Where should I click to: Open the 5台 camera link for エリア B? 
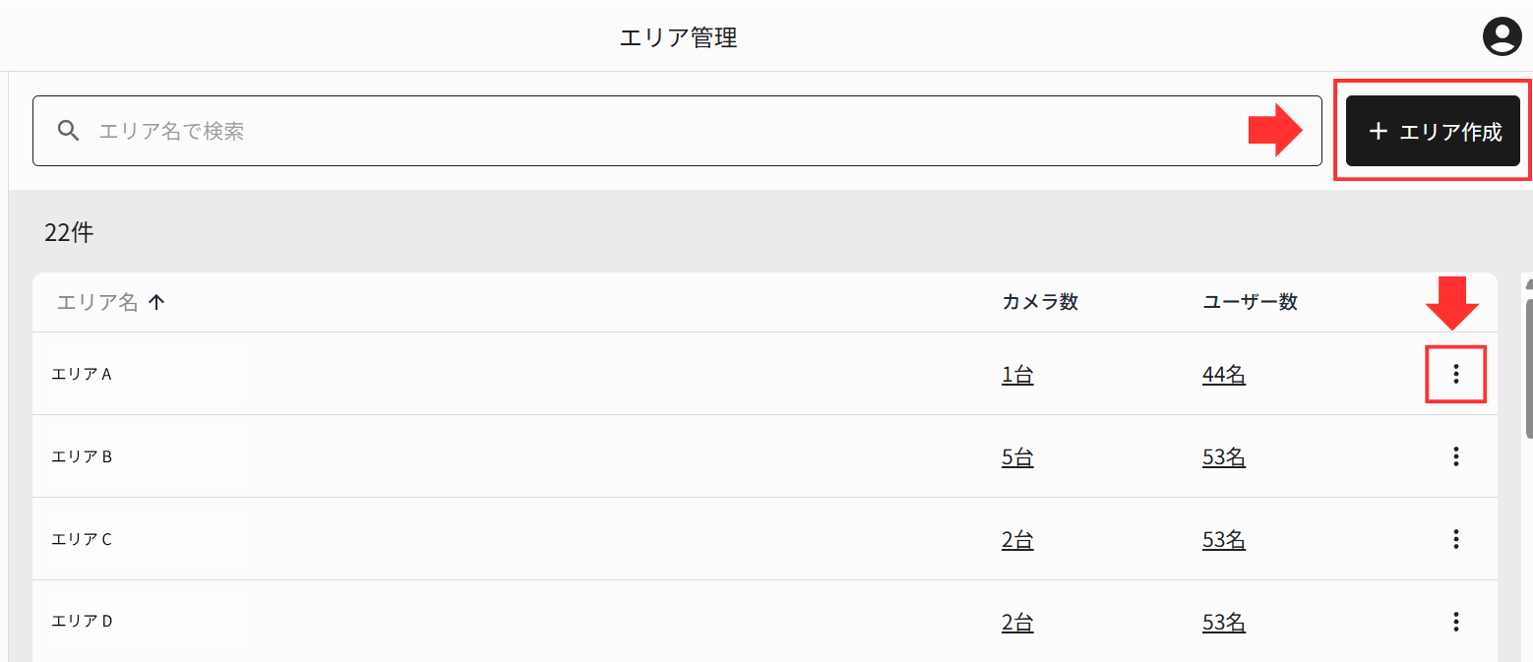(1017, 457)
